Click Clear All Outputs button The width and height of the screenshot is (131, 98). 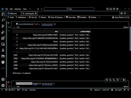[x=55, y=17]
